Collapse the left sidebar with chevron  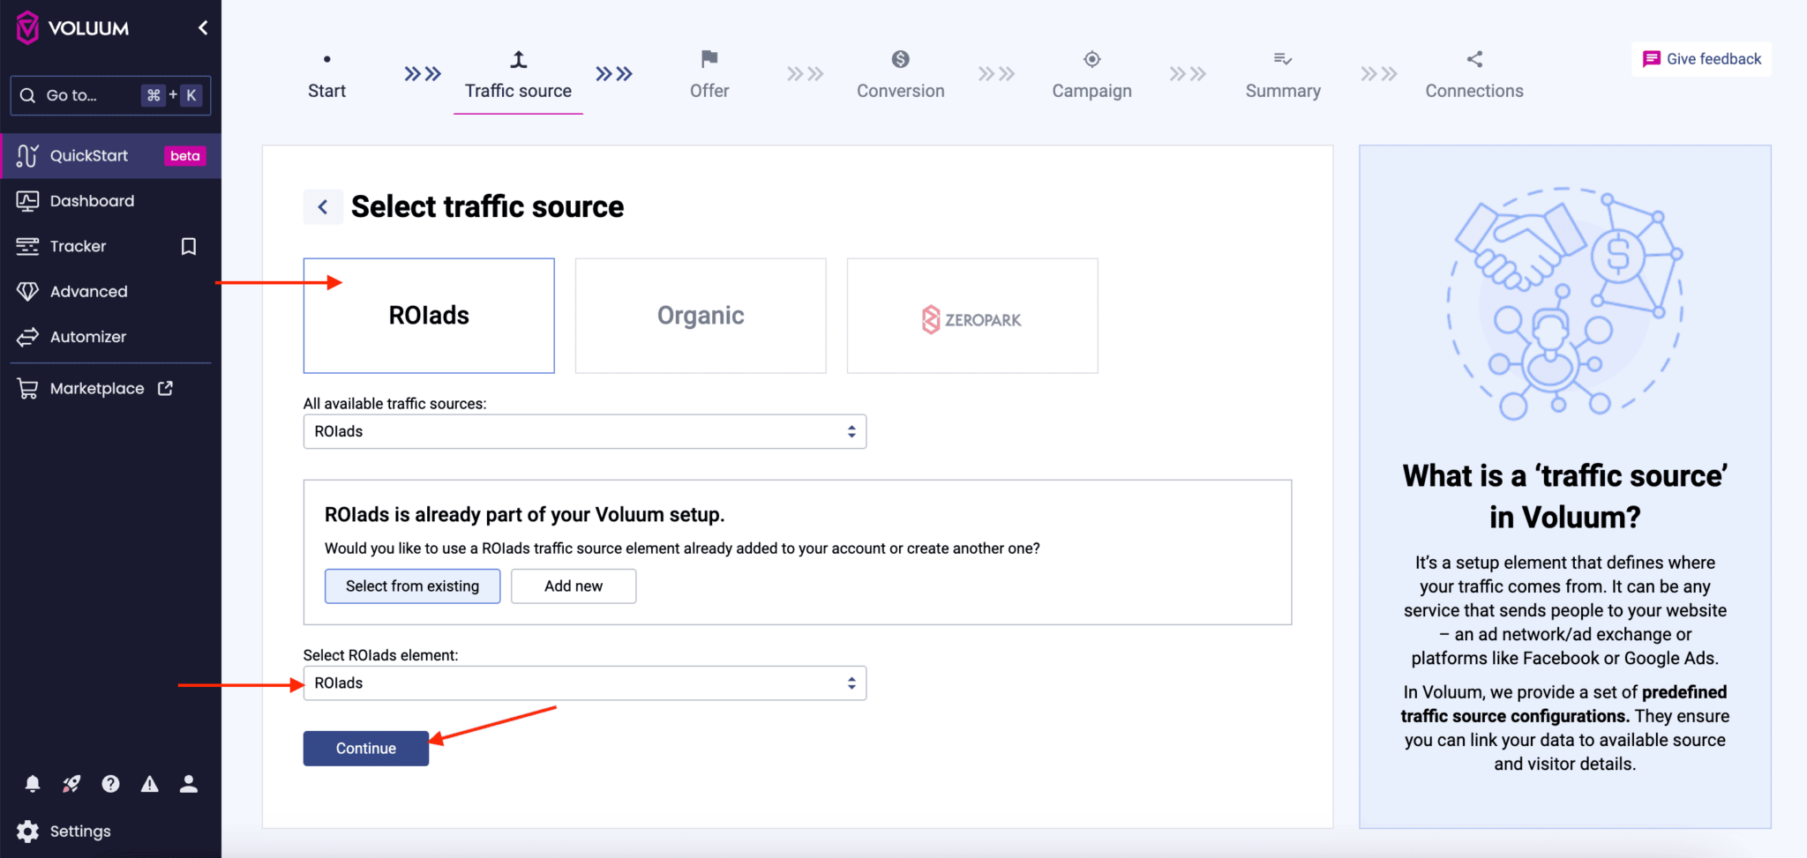coord(202,27)
